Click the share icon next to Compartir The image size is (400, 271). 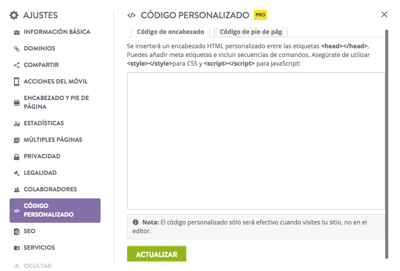(x=17, y=65)
